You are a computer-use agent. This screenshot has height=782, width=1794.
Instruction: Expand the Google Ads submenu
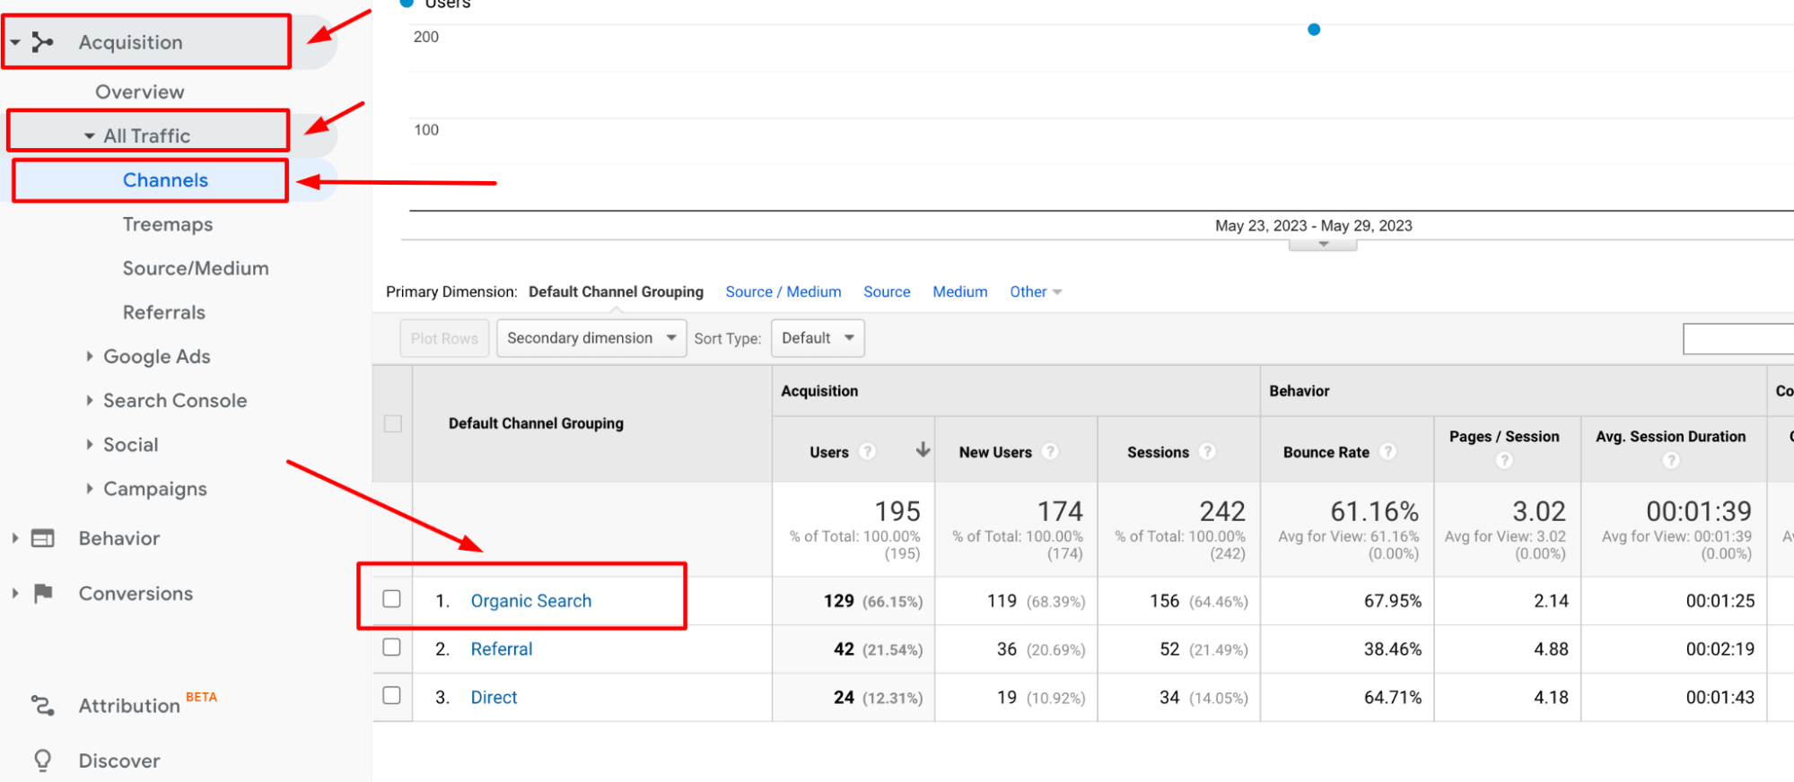pyautogui.click(x=90, y=356)
